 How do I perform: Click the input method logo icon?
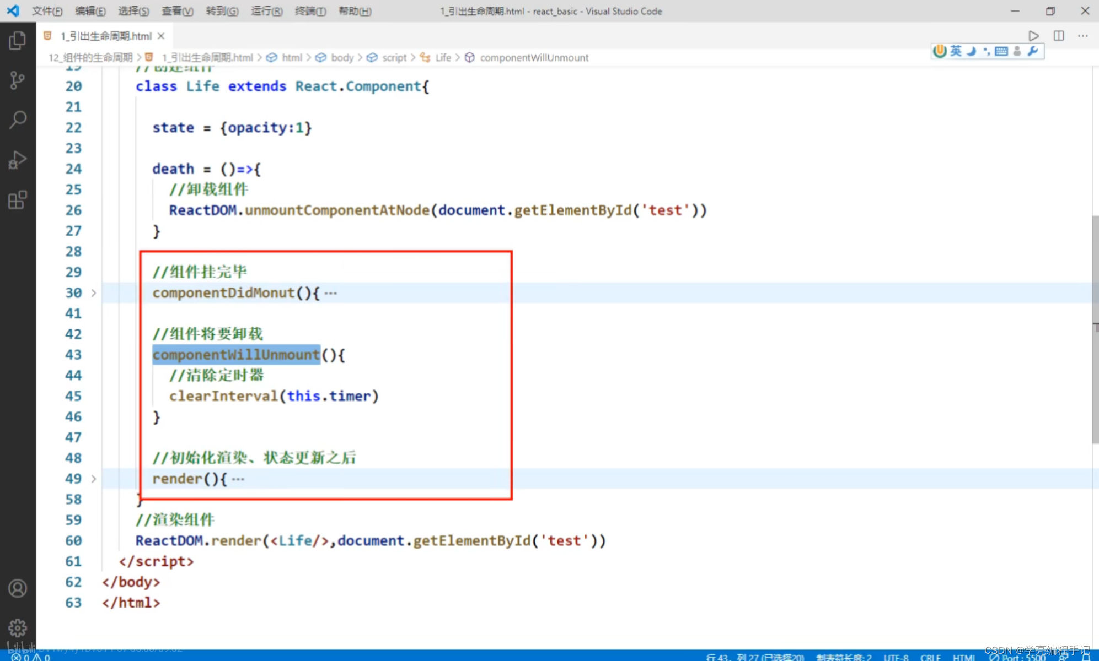[940, 51]
